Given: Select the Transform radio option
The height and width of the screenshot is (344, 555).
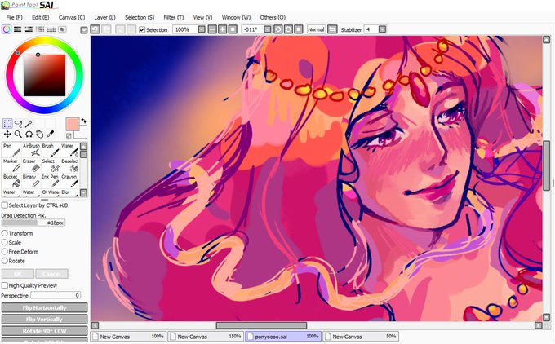Looking at the screenshot, I should coord(5,233).
